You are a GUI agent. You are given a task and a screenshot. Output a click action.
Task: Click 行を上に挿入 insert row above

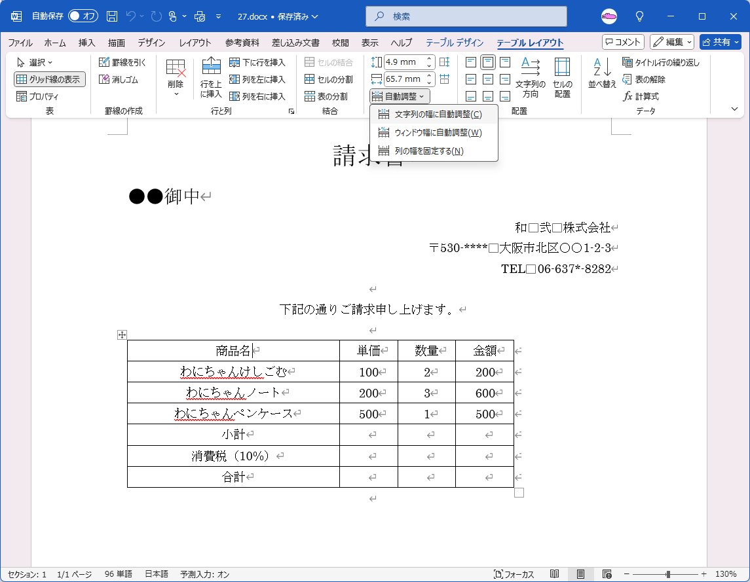[211, 77]
